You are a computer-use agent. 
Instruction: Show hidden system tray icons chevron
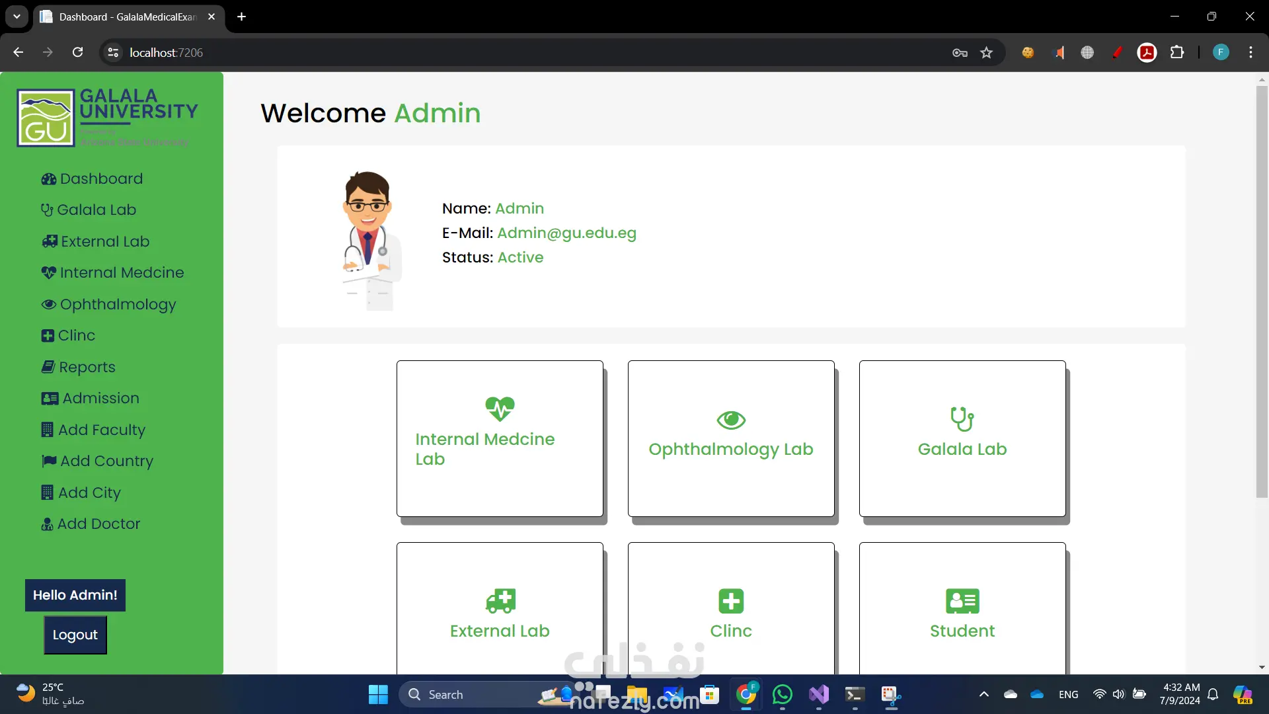click(x=983, y=694)
